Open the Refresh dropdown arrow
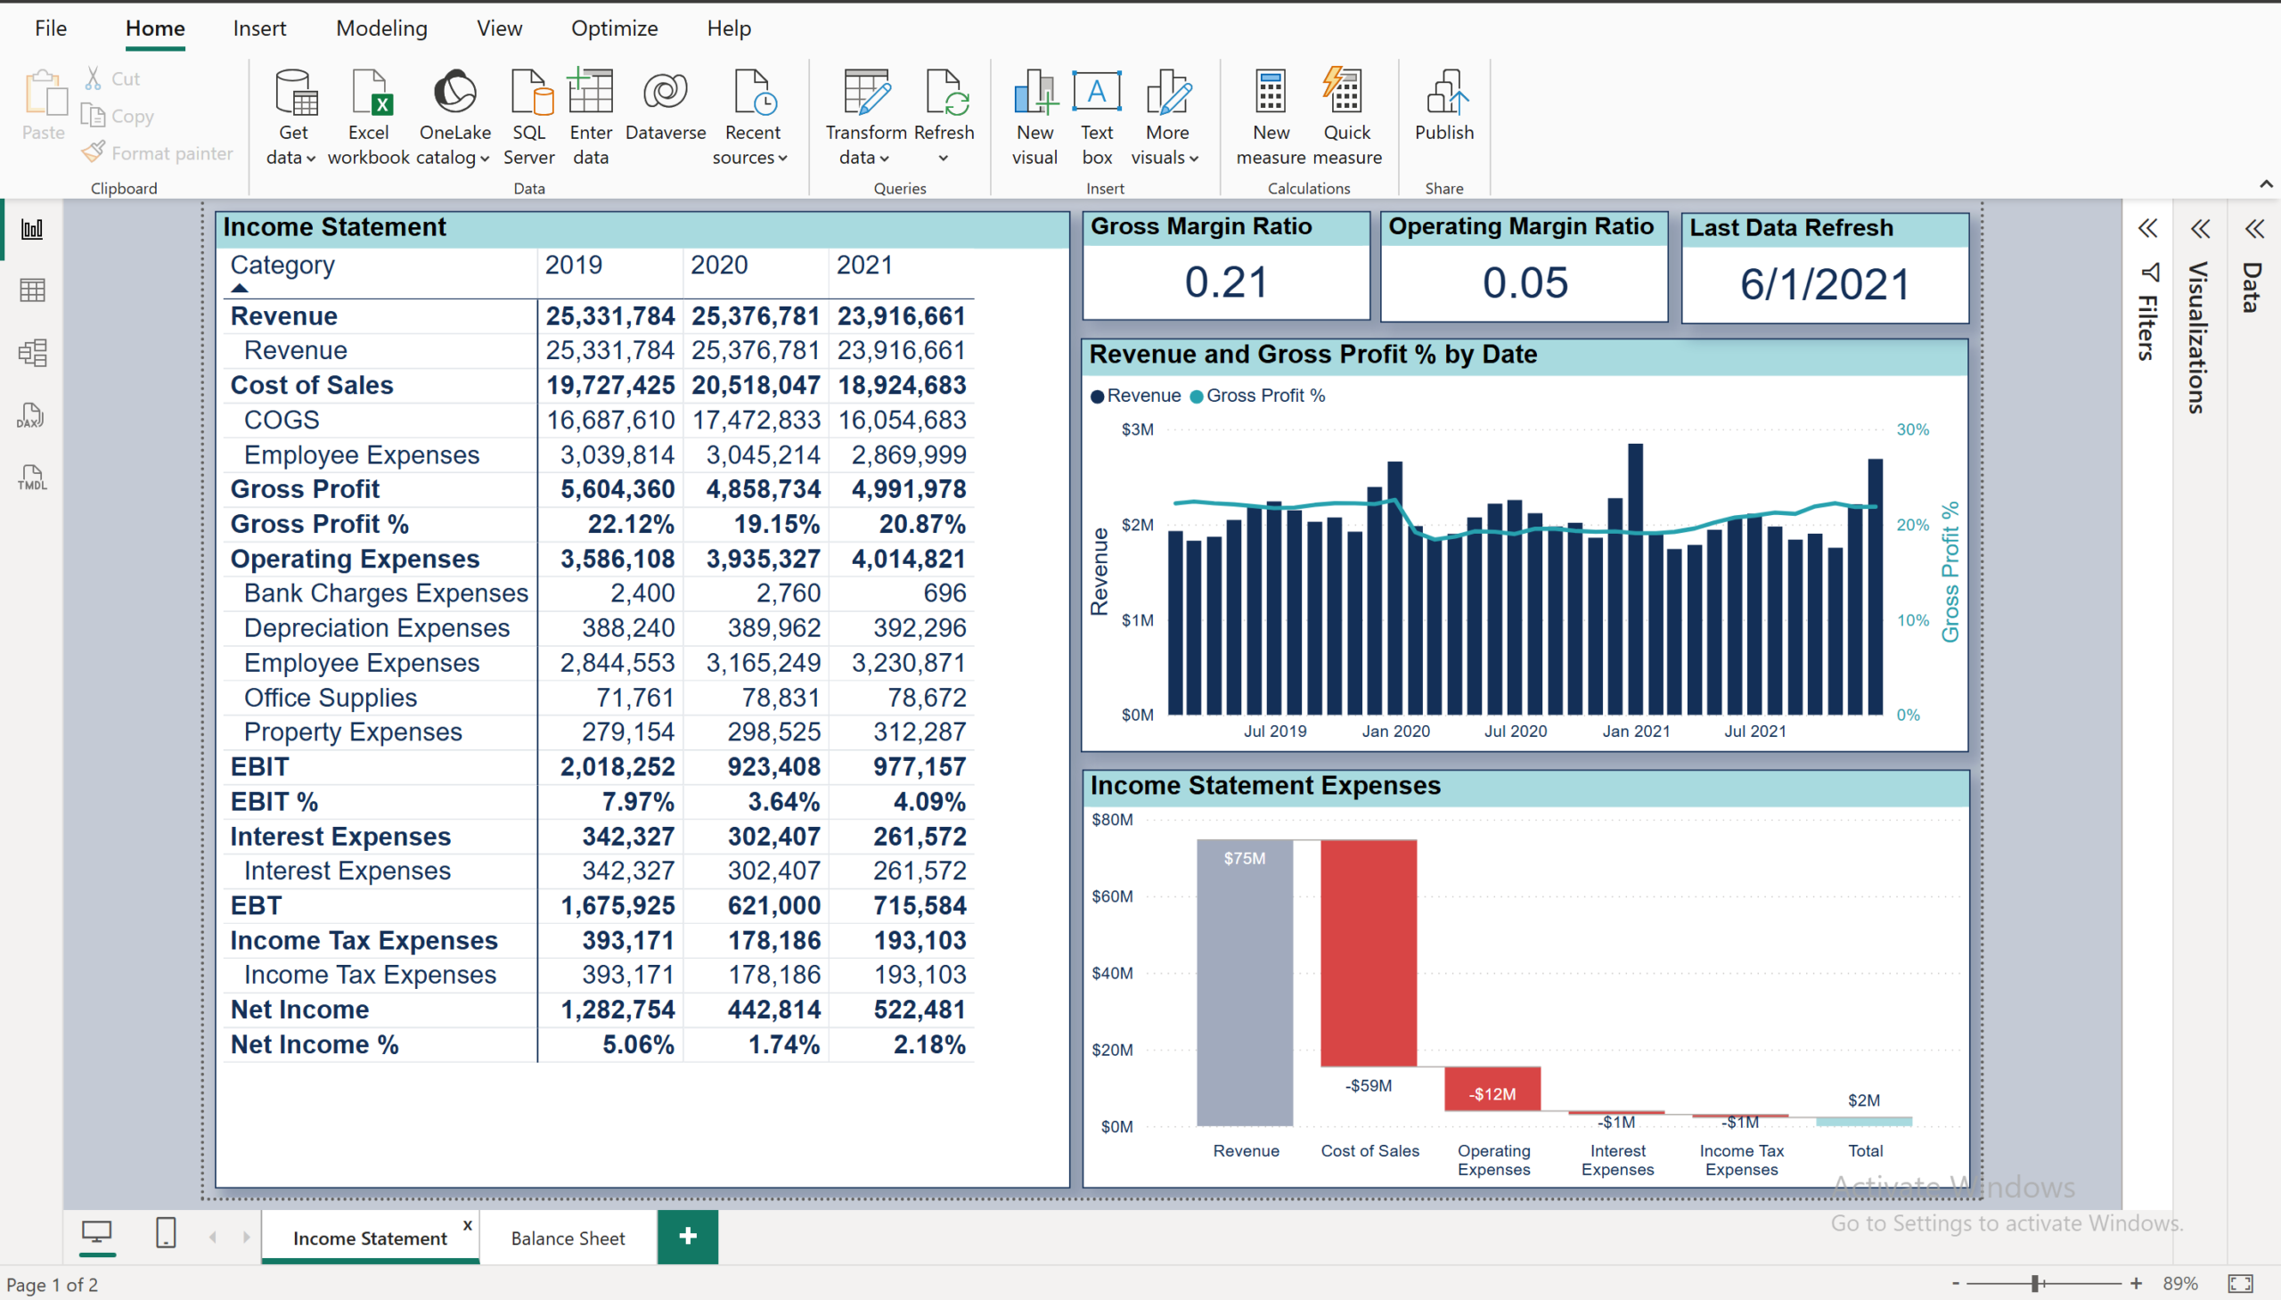This screenshot has height=1300, width=2281. coord(943,158)
